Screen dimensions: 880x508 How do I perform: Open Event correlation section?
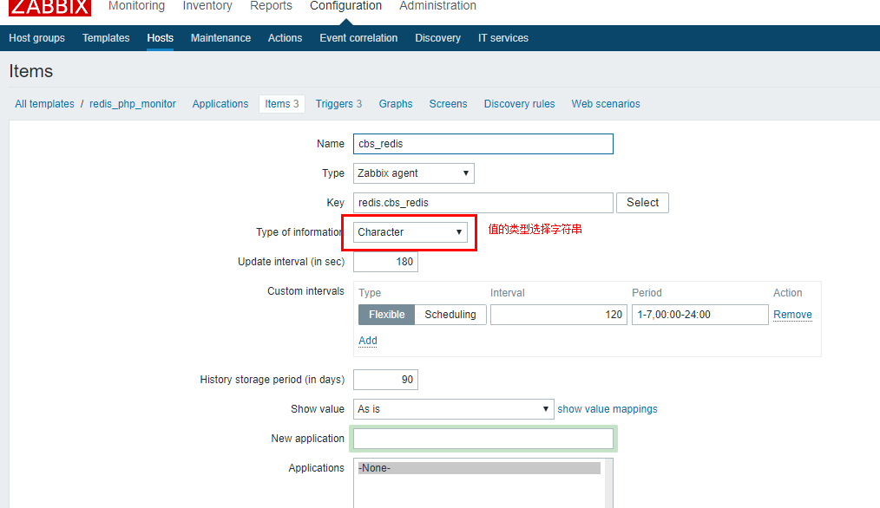[358, 38]
